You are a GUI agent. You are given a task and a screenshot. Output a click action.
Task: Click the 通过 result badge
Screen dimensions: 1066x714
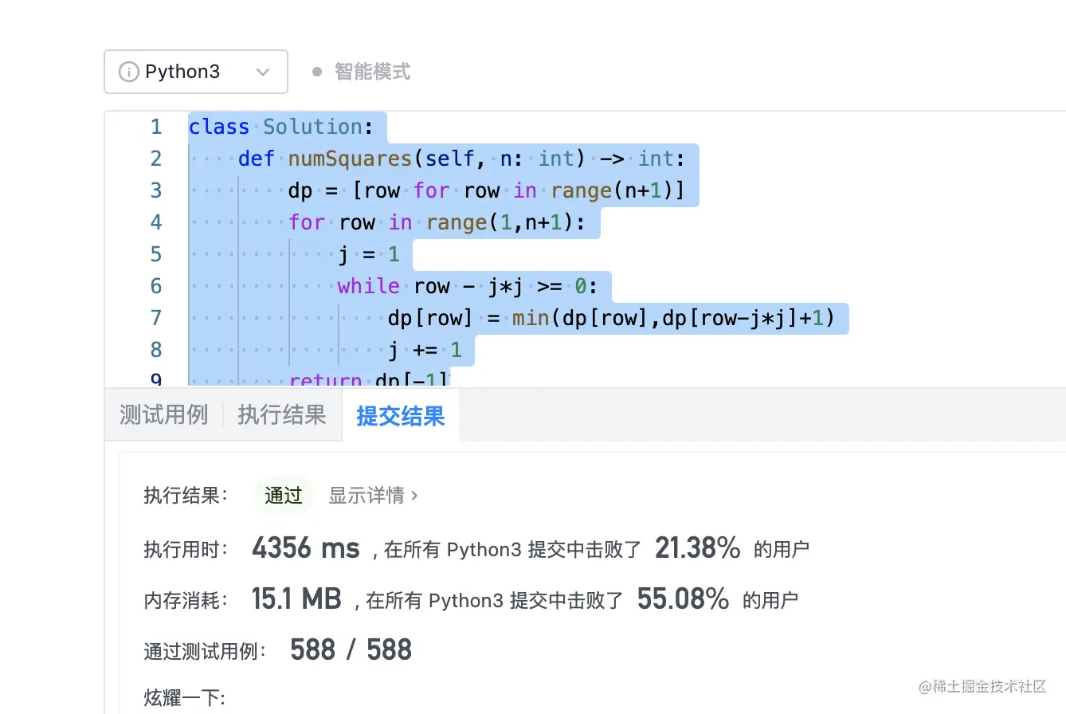click(284, 496)
